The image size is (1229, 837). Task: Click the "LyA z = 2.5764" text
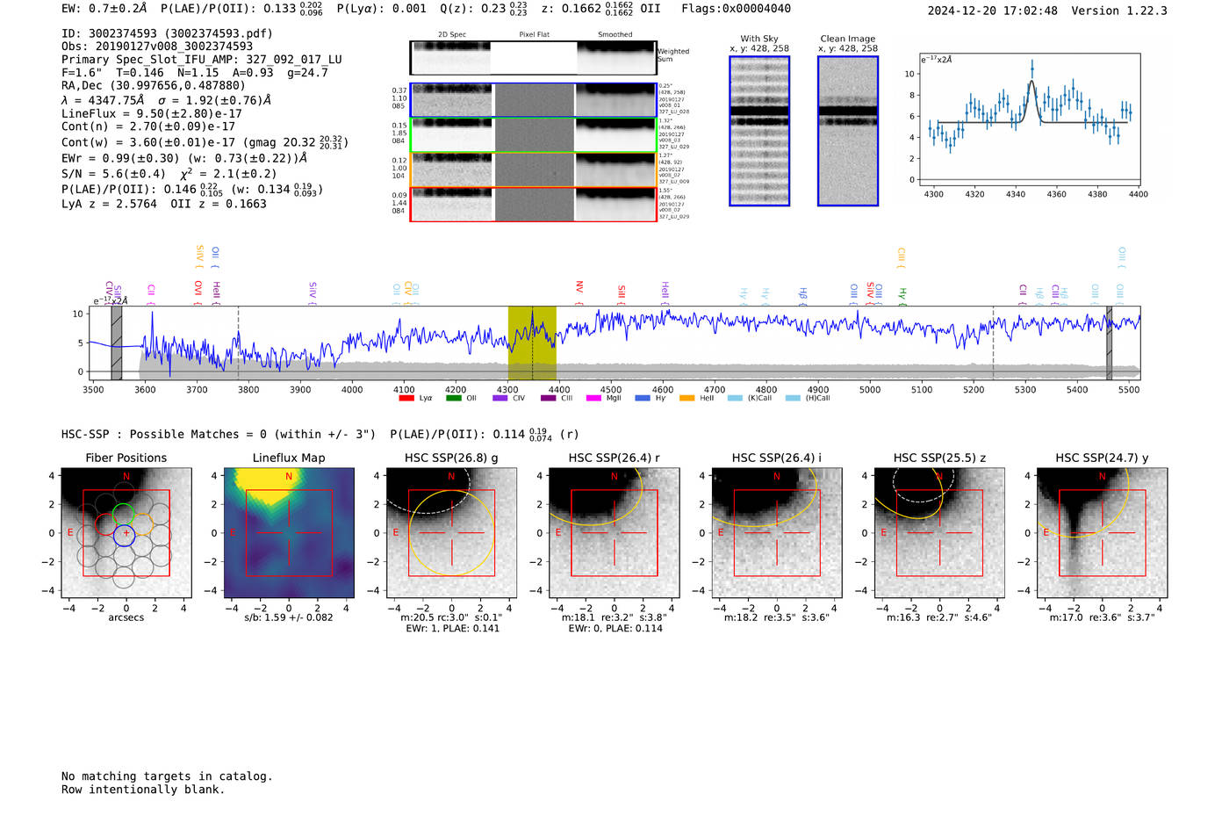click(x=109, y=204)
